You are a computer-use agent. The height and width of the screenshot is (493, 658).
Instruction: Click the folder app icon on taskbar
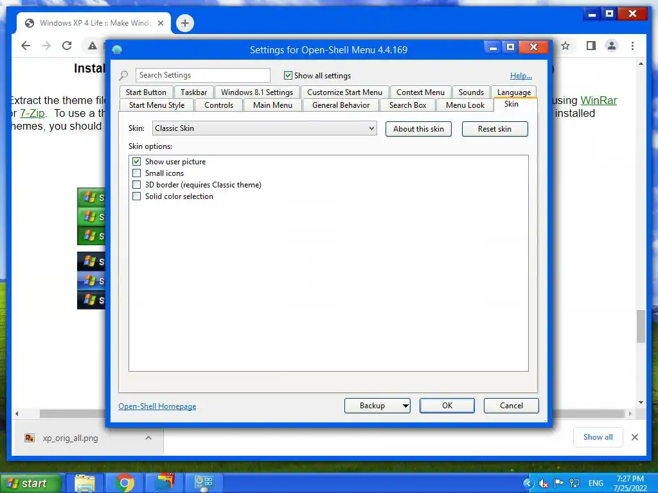click(165, 482)
